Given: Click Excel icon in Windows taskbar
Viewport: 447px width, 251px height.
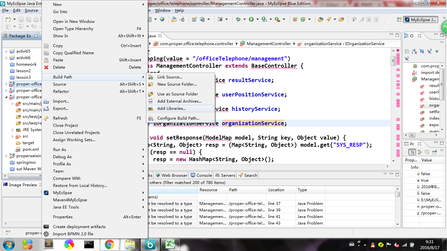Looking at the screenshot, I should click(170, 244).
